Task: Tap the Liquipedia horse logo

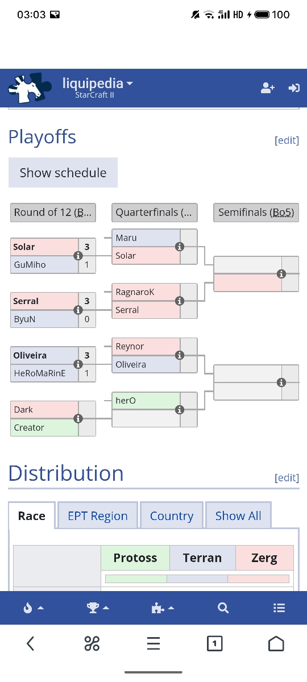Action: [x=31, y=88]
